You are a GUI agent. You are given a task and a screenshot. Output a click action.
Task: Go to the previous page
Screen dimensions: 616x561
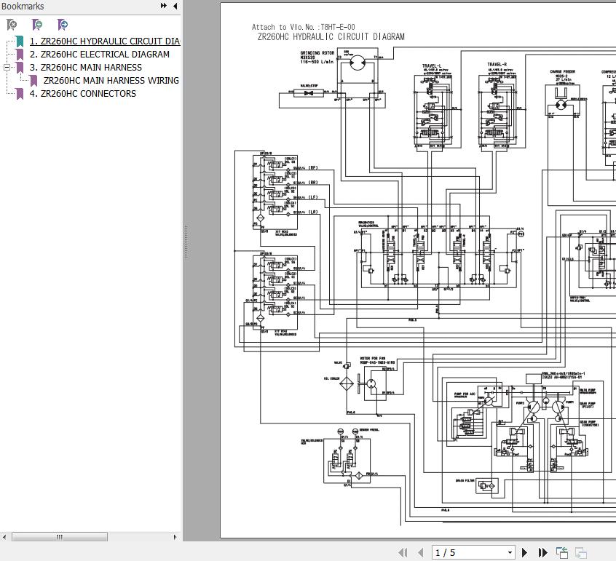421,553
